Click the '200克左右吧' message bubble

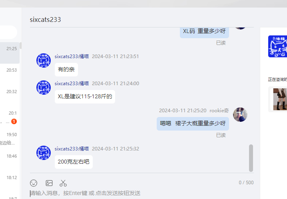(74, 162)
